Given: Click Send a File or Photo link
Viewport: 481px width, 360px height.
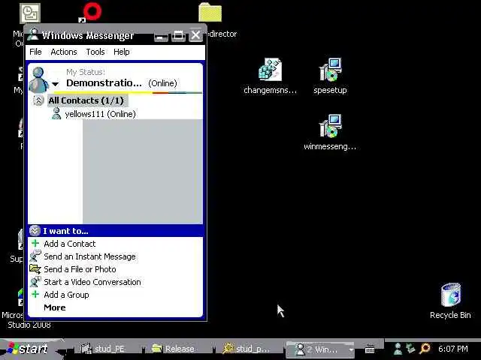Looking at the screenshot, I should click(x=80, y=269).
